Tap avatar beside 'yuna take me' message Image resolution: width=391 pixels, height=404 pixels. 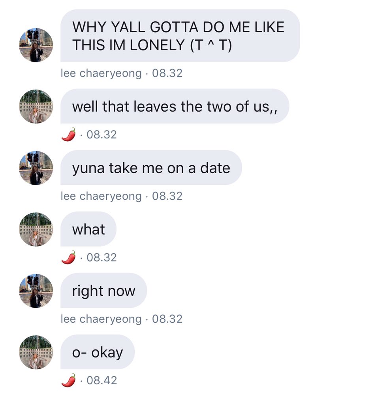click(36, 168)
